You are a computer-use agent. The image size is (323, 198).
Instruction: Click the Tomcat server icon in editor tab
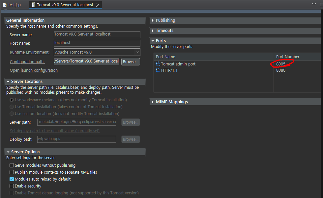tap(33, 5)
